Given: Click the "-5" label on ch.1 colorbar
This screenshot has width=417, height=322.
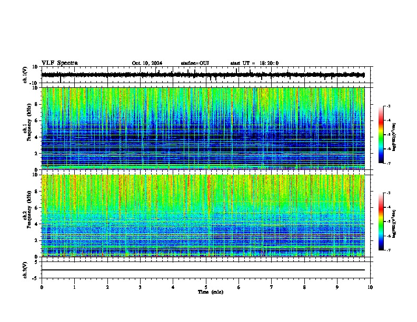Looking at the screenshot, I should [x=389, y=135].
